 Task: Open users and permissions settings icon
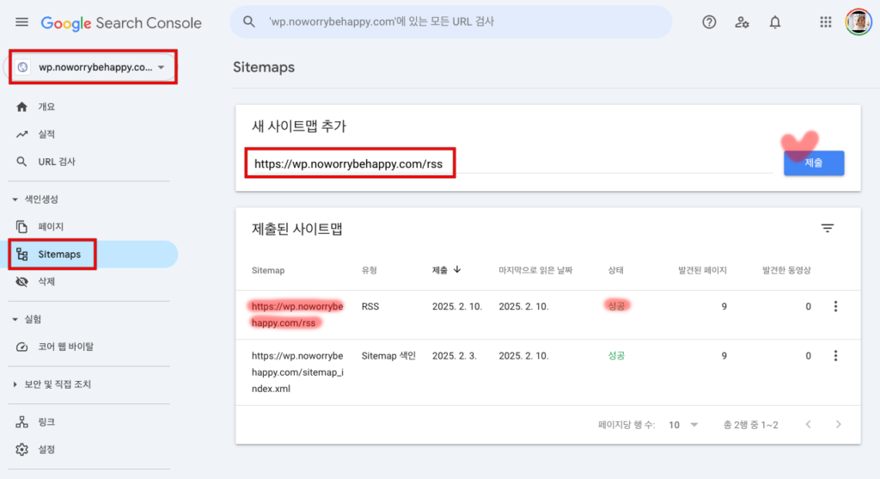tap(742, 21)
